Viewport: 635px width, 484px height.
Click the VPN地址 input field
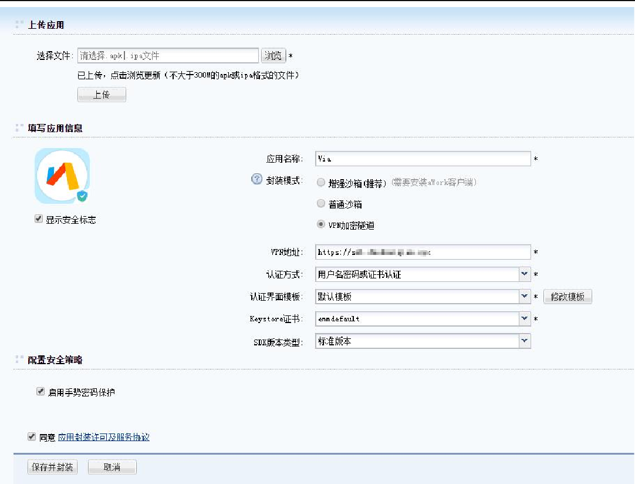click(423, 252)
